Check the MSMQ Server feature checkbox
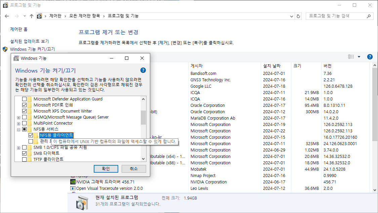This screenshot has width=378, height=213. (x=24, y=117)
